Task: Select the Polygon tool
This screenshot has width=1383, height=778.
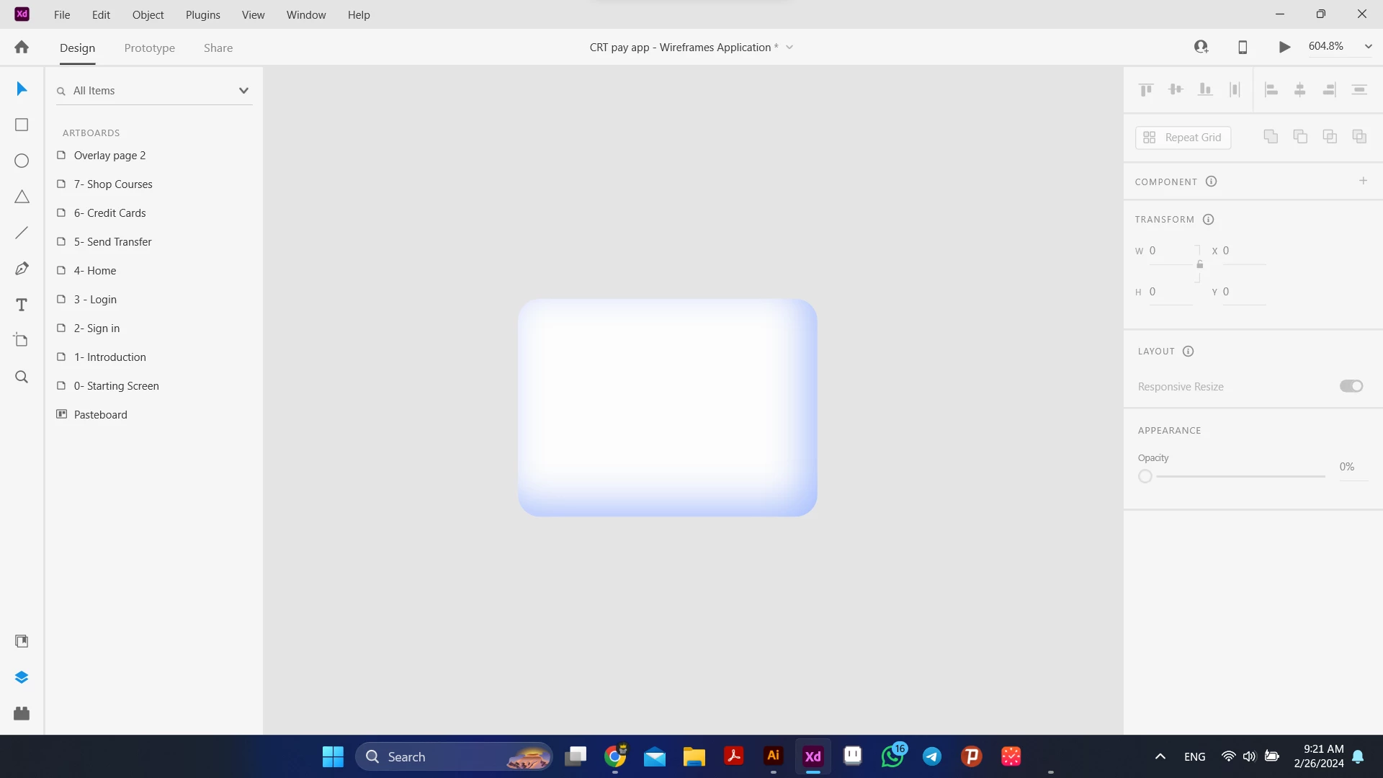Action: [x=22, y=197]
